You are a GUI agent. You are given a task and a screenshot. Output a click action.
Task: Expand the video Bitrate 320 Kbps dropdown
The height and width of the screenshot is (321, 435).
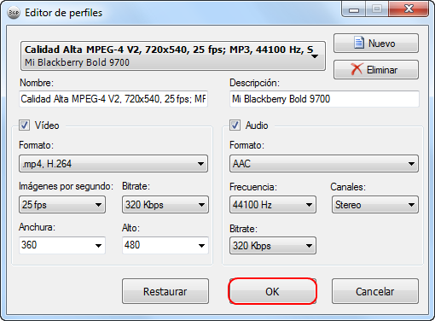[165, 205]
